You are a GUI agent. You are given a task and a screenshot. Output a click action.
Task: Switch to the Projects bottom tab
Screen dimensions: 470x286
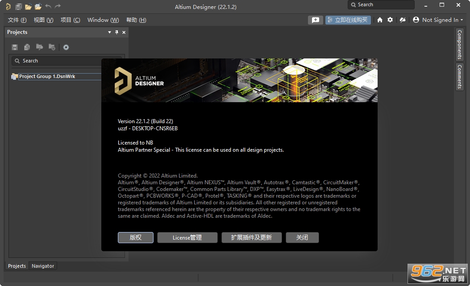(17, 266)
